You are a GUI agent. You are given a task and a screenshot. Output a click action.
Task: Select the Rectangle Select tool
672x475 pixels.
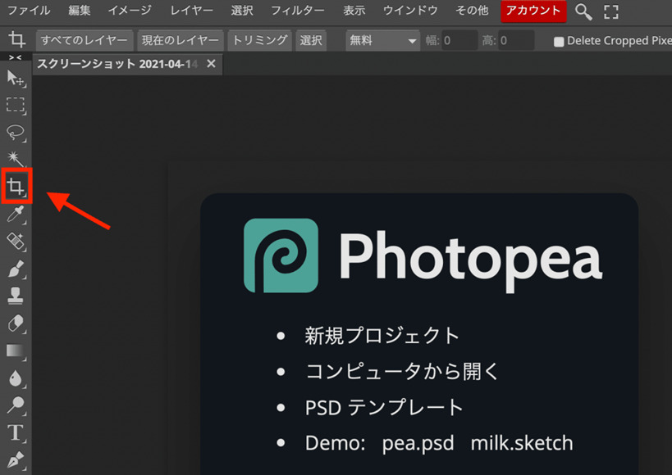point(16,105)
